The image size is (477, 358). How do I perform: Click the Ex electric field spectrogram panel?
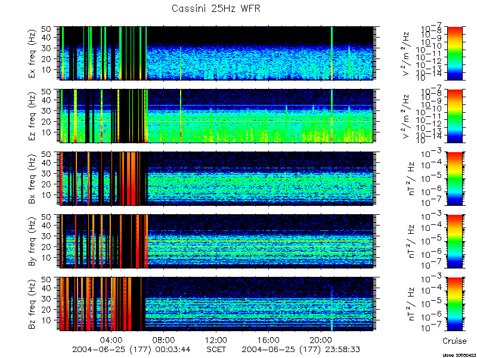click(x=216, y=54)
